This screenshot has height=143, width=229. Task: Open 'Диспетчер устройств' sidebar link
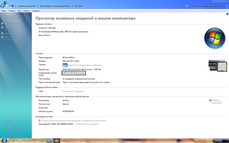(x=14, y=24)
